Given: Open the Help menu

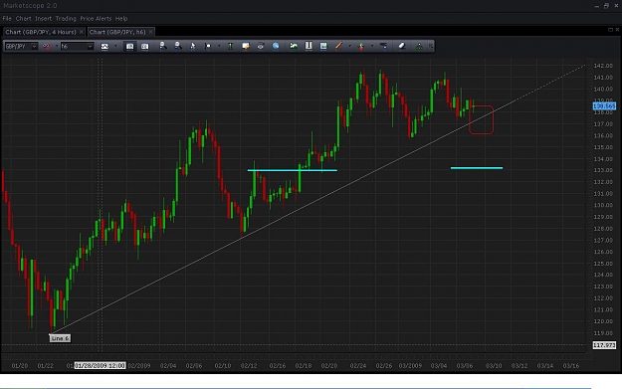Looking at the screenshot, I should (x=121, y=19).
